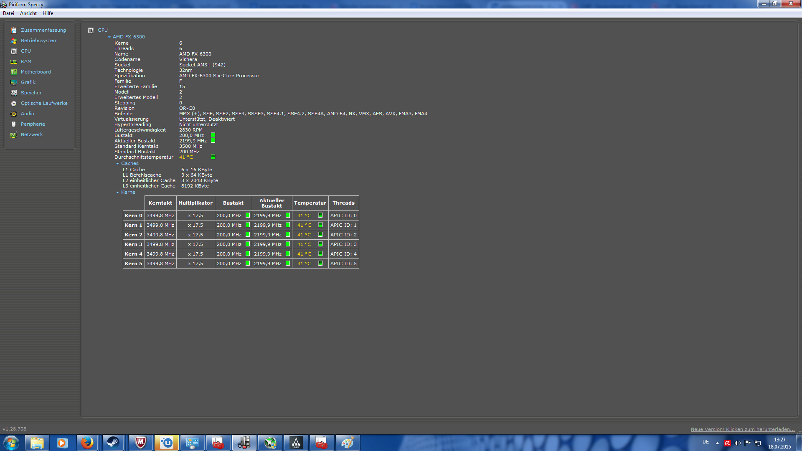Collapse the AMD FX-6300 tree node
The image size is (802, 451).
pos(109,37)
